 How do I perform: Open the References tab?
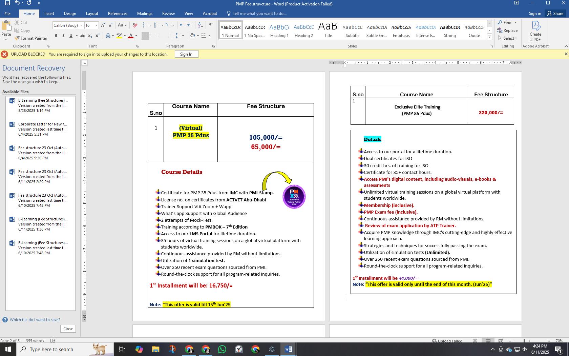click(118, 14)
